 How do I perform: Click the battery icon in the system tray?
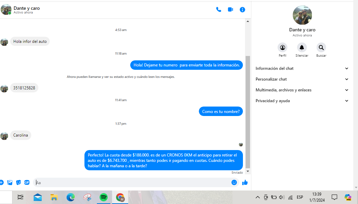[274, 197]
